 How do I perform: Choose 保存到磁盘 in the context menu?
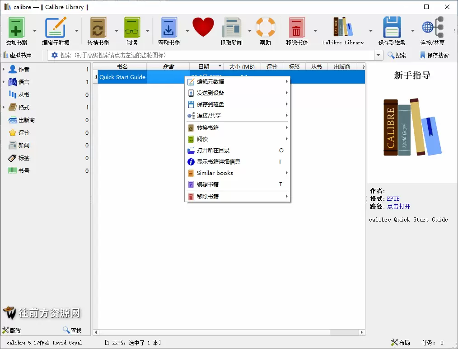[238, 104]
